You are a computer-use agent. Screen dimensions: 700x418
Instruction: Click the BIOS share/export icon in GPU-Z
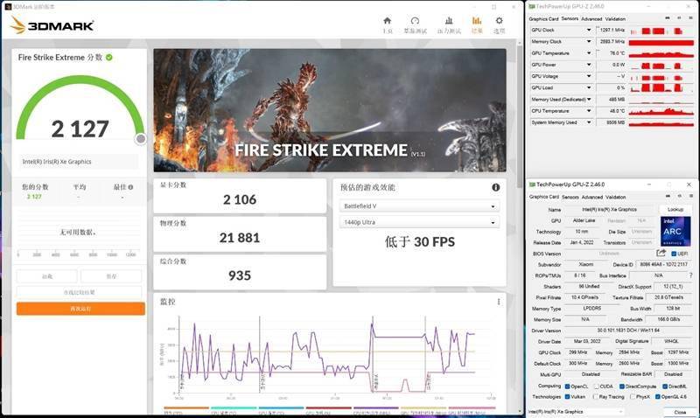click(661, 253)
